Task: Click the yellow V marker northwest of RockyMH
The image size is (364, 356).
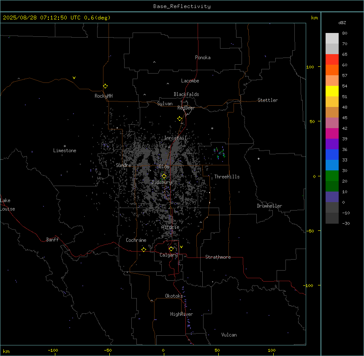Action: (74, 78)
